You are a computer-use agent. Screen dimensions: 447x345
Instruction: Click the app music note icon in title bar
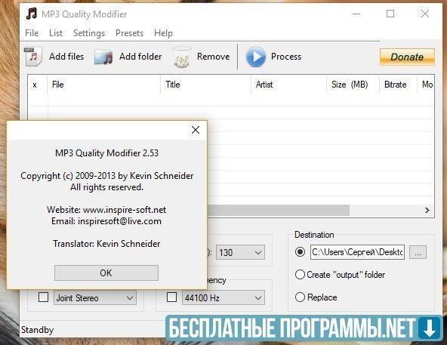pos(32,14)
